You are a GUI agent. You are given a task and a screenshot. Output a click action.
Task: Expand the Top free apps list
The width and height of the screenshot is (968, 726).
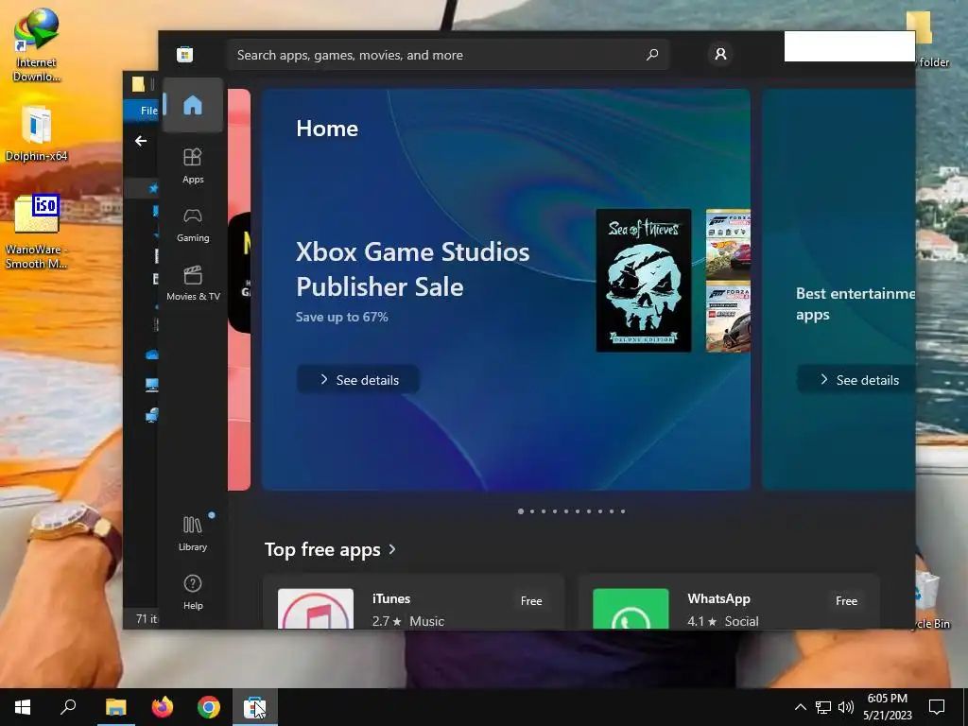(x=330, y=549)
